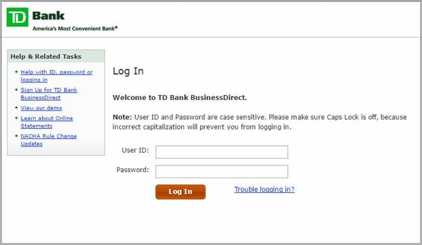Open Learn about Online Statements link

[x=47, y=122]
